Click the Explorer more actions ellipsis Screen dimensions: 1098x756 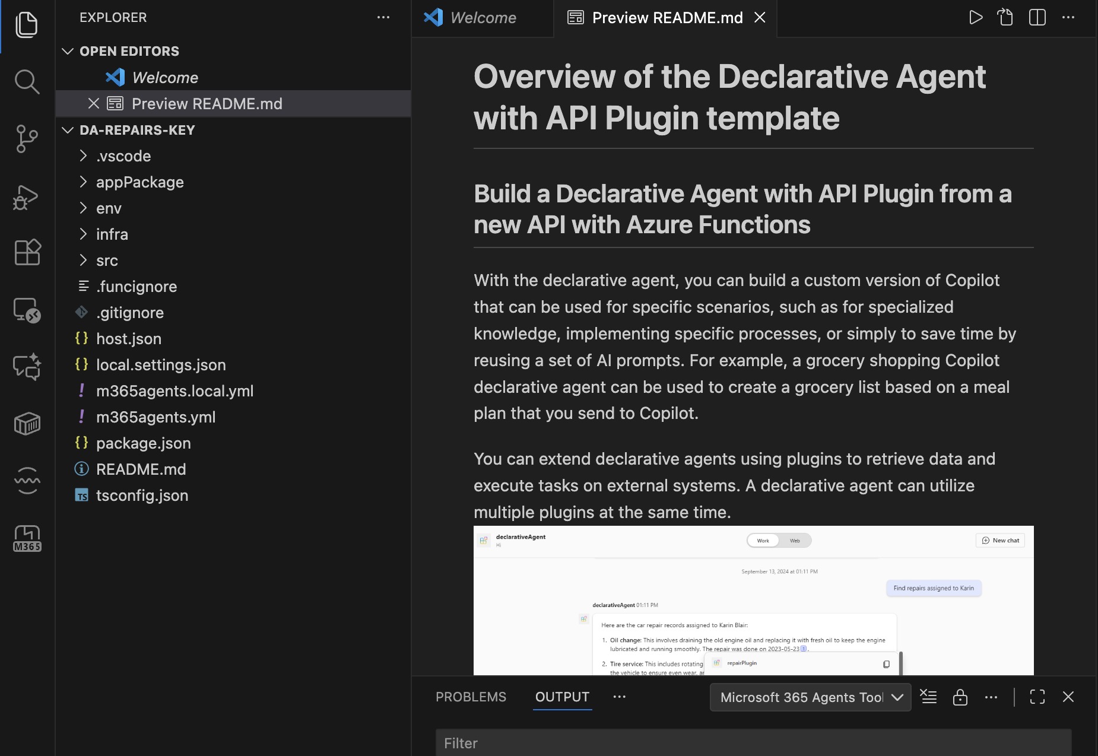(383, 17)
